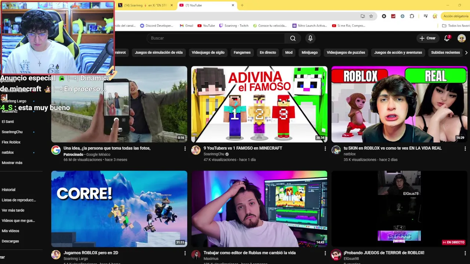The width and height of the screenshot is (470, 264).
Task: Open Todos los favoritos bookmarks folder
Action: pyautogui.click(x=456, y=26)
